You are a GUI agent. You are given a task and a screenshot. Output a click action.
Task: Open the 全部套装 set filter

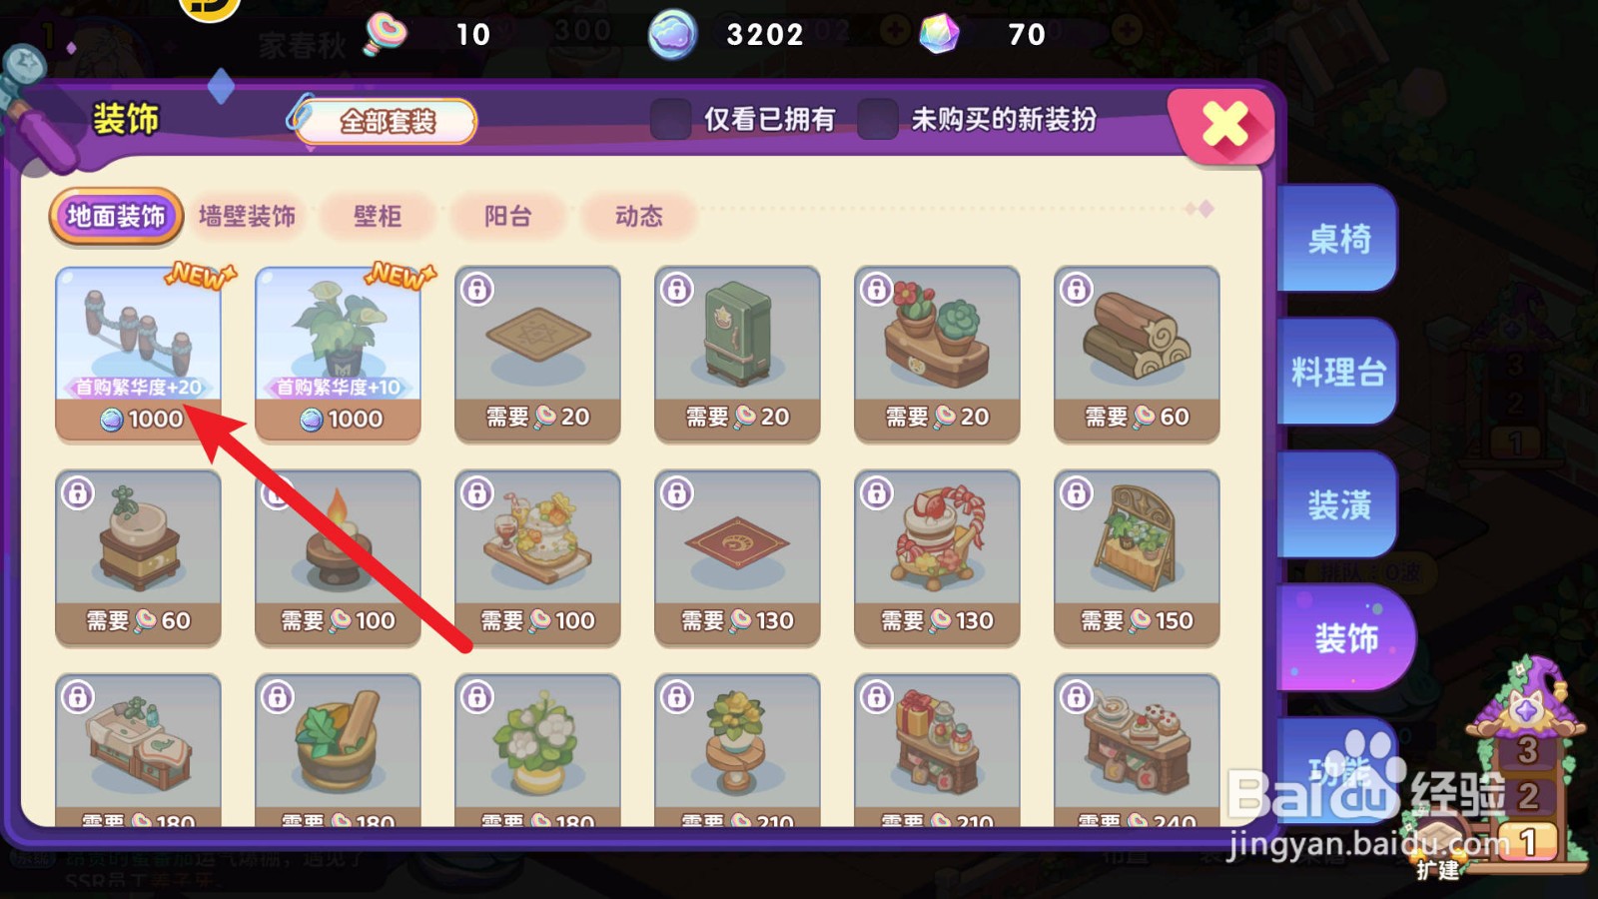tap(388, 122)
